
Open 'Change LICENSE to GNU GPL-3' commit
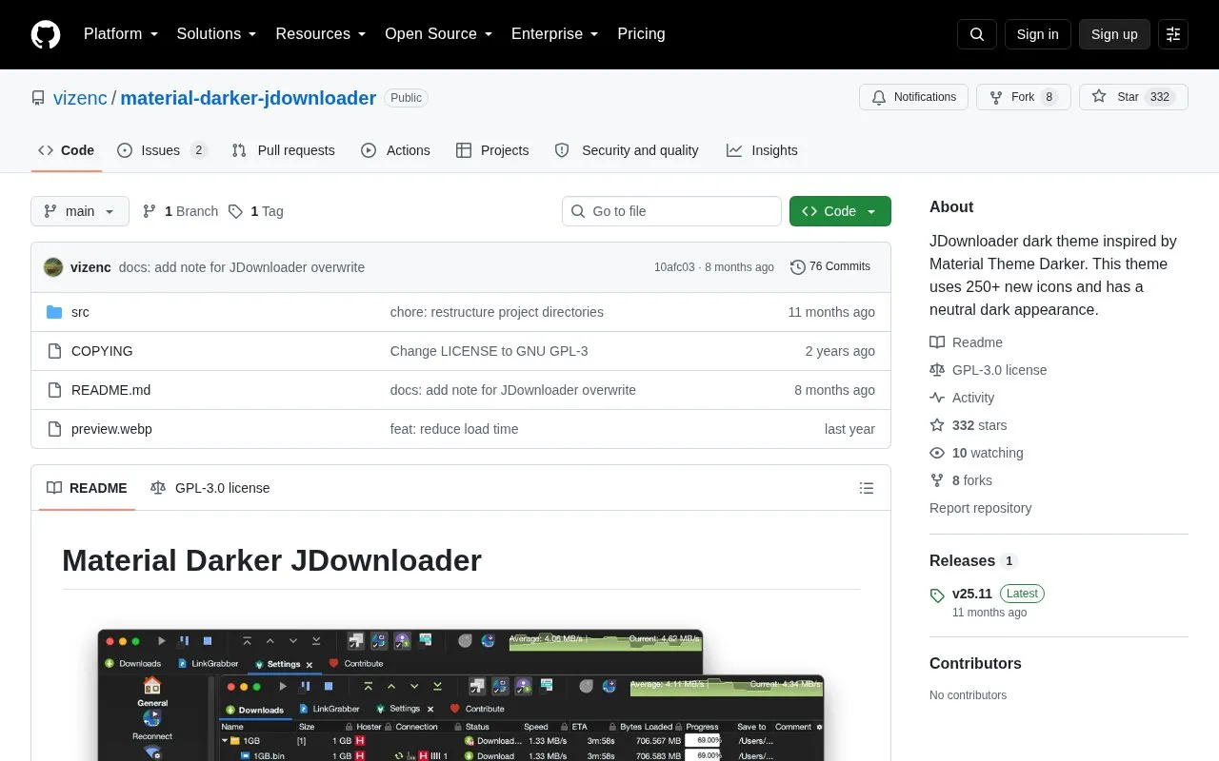(490, 351)
